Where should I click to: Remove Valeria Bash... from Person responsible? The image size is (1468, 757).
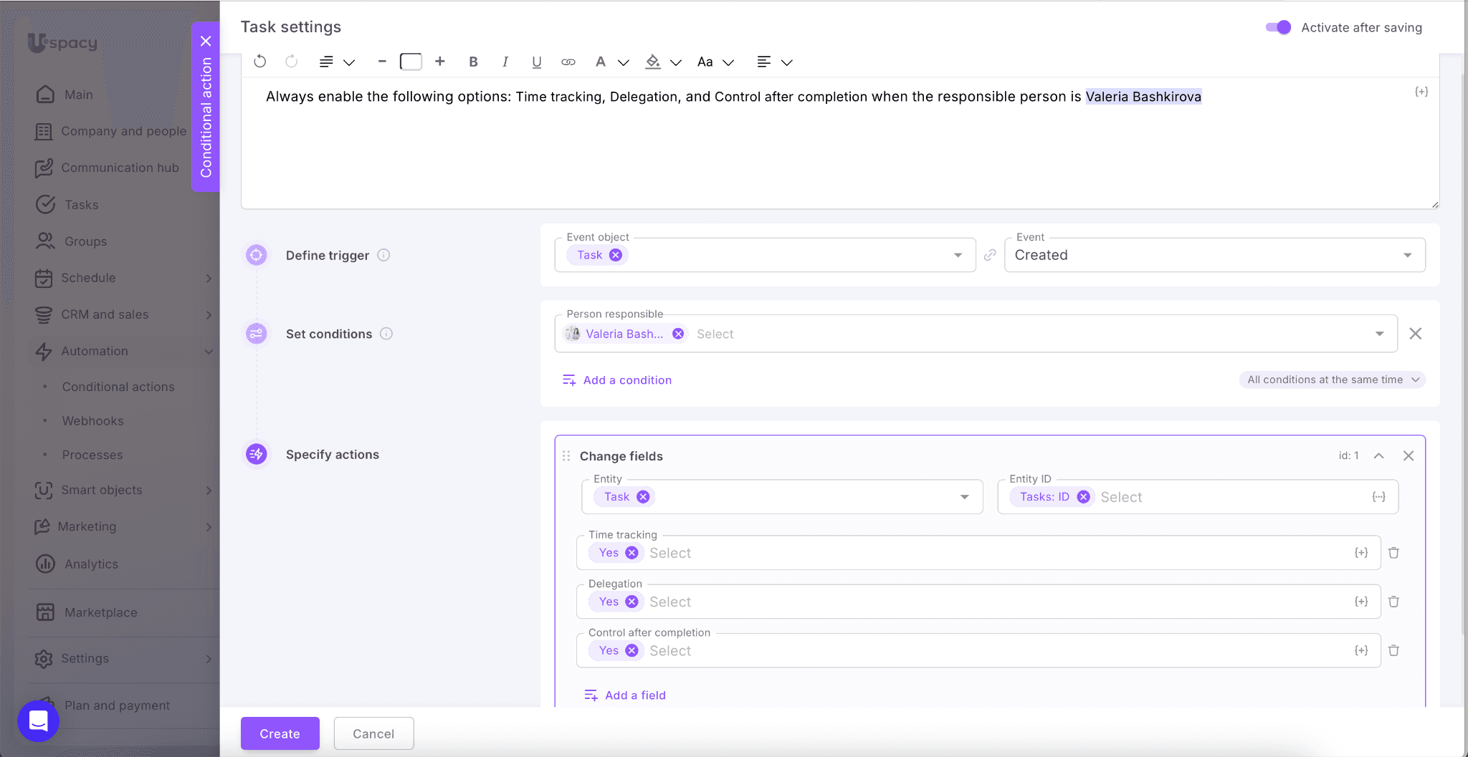click(678, 334)
